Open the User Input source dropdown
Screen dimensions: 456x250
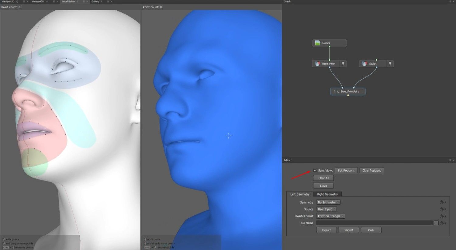click(326, 209)
